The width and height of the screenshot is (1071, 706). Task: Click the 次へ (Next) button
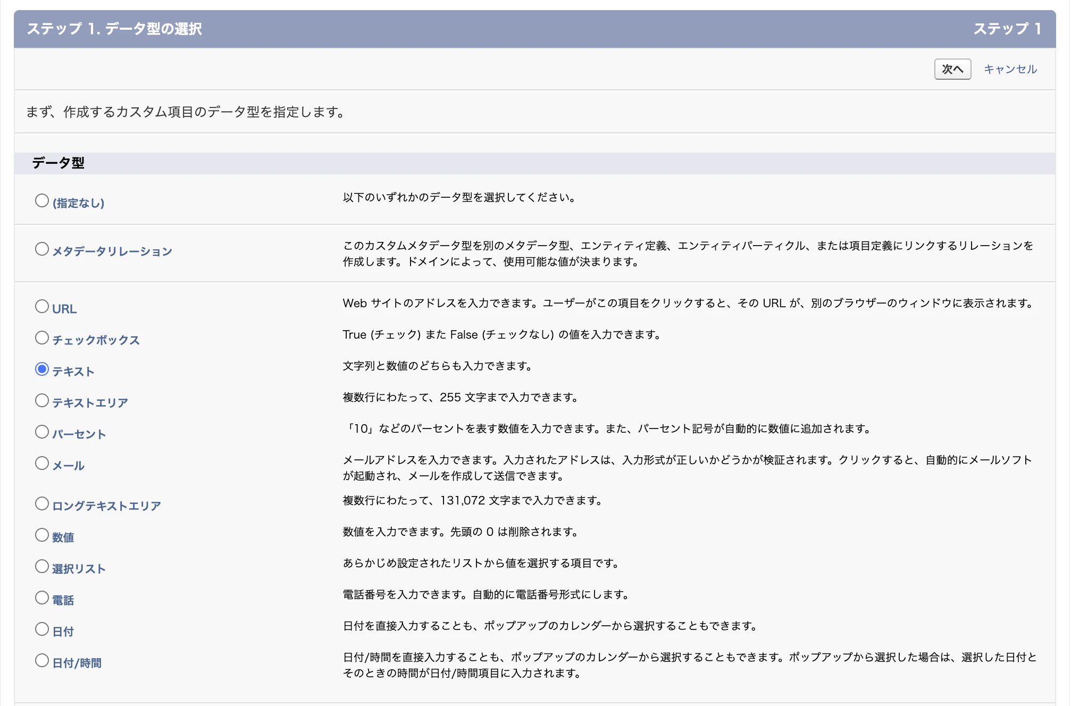click(x=952, y=69)
